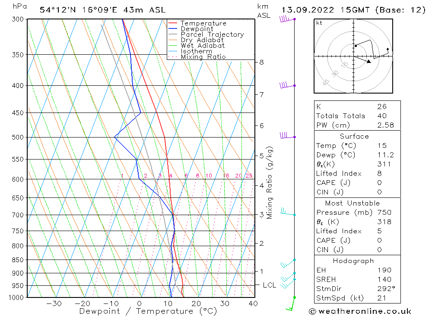Click the Wet Adiabat legend entry

coord(197,46)
